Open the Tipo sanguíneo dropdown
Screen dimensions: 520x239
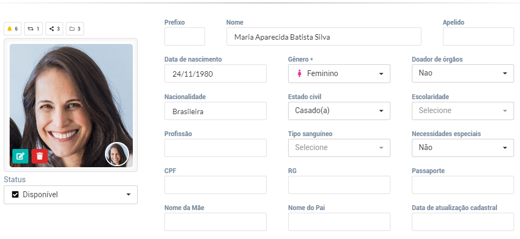pos(339,148)
